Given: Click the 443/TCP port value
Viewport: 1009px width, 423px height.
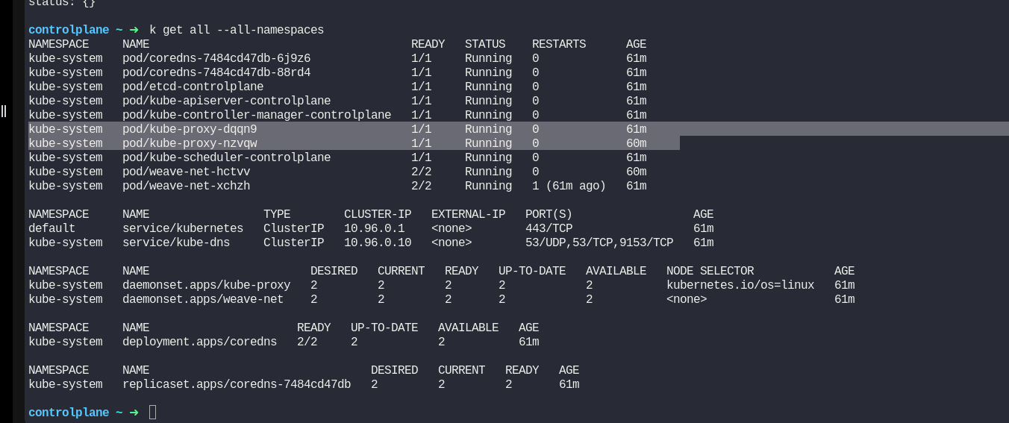Looking at the screenshot, I should (549, 228).
